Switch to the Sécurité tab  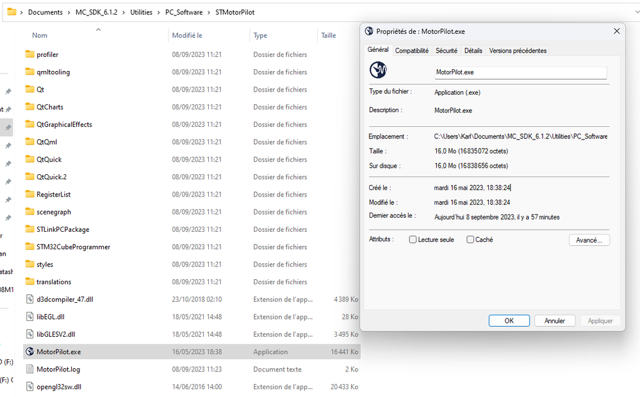[x=446, y=51]
